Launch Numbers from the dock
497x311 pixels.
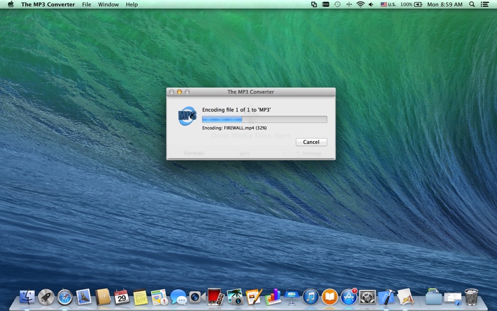[273, 297]
